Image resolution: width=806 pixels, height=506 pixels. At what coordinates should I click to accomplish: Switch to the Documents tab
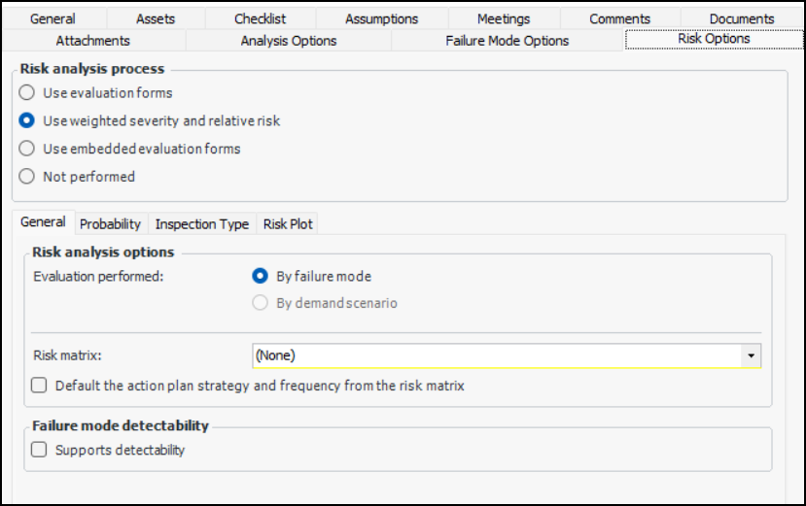(741, 18)
